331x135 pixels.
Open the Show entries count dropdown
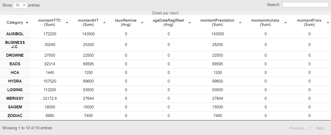(x=20, y=5)
